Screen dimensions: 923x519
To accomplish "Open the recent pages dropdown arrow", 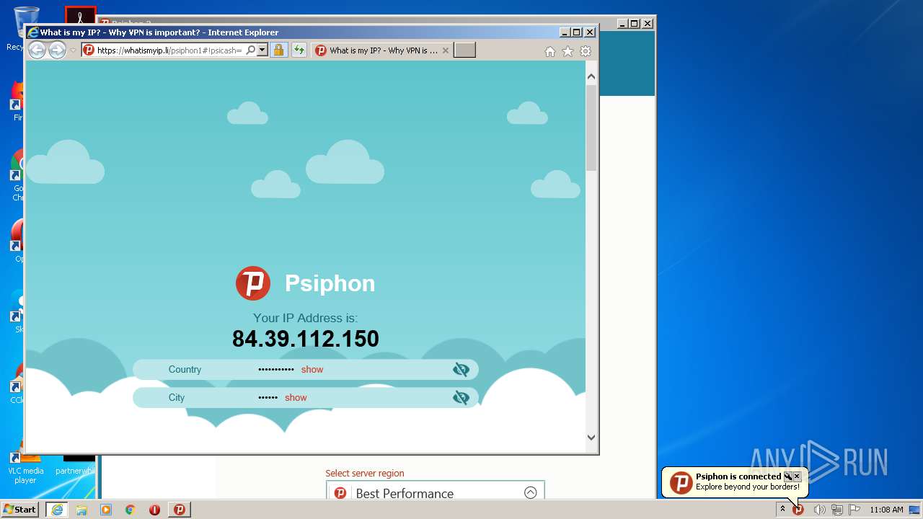I will (73, 50).
